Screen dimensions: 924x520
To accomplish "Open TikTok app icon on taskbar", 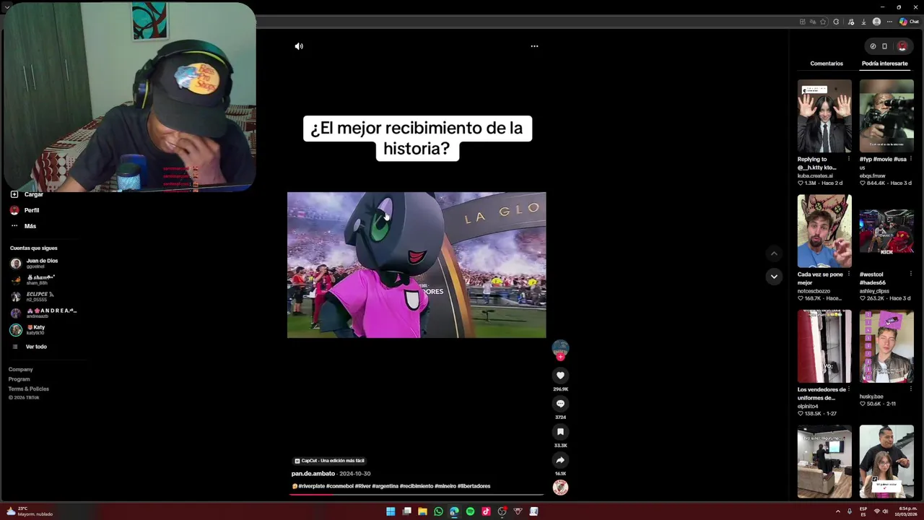I will click(x=486, y=511).
